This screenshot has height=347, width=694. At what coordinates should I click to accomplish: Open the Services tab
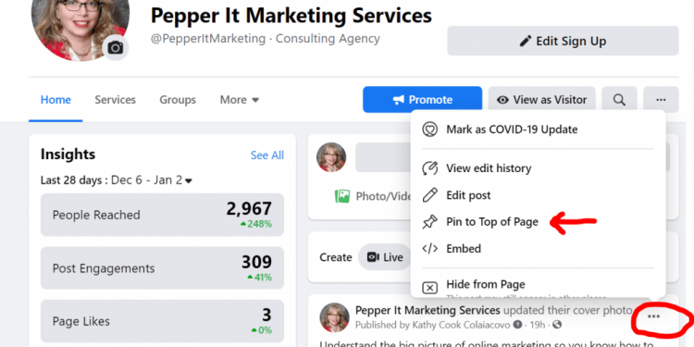pos(115,100)
